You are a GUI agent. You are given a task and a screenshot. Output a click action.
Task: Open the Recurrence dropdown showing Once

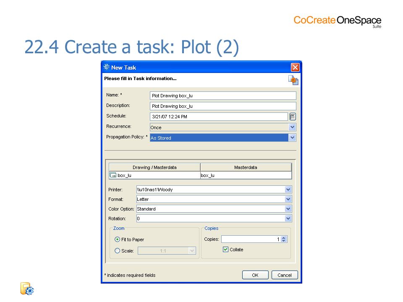[x=292, y=127]
